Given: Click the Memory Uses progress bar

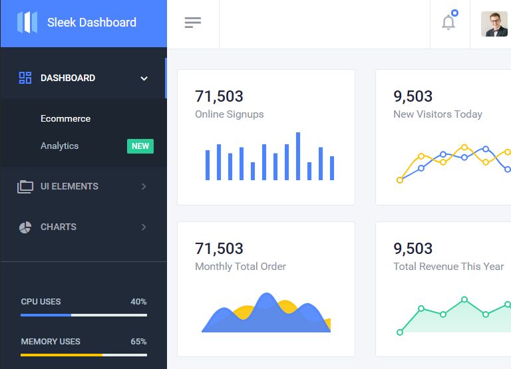Looking at the screenshot, I should [84, 355].
